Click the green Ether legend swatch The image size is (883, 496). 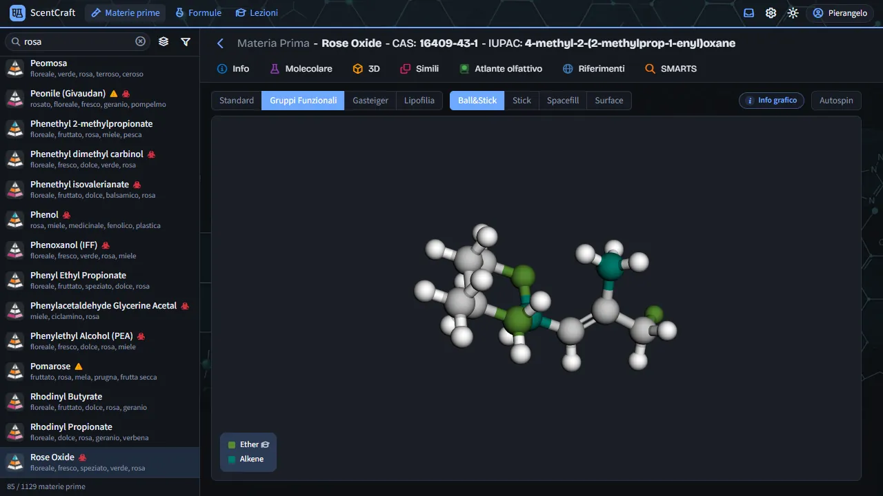pyautogui.click(x=232, y=445)
